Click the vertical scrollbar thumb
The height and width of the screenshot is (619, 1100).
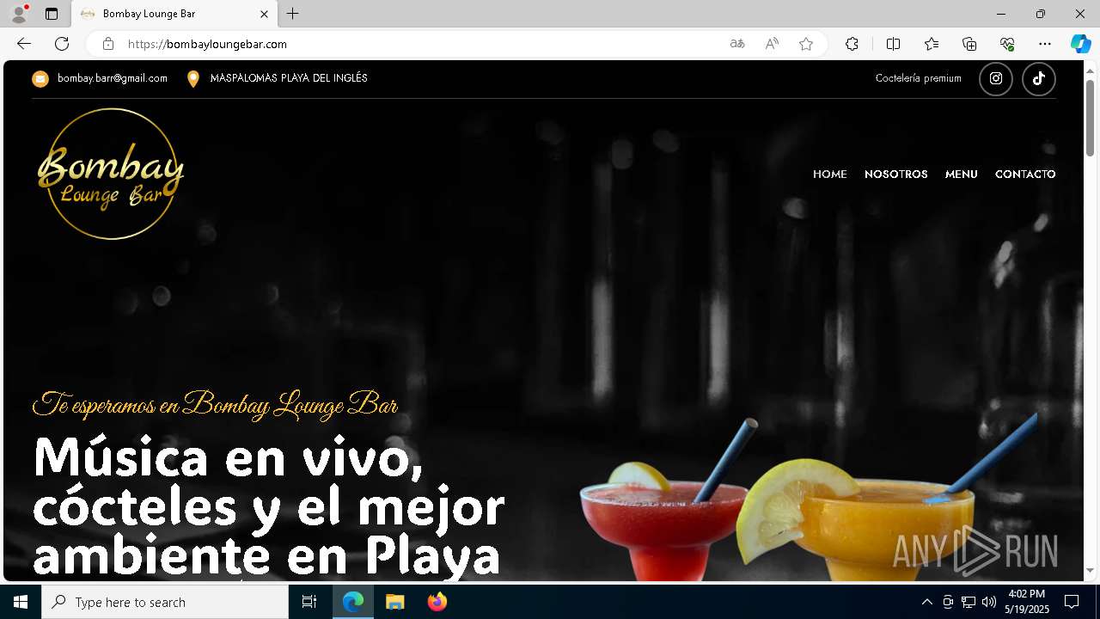1091,117
